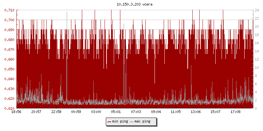Click the dark red min ping legend swatch
The width and height of the screenshot is (263, 131).
click(x=109, y=122)
